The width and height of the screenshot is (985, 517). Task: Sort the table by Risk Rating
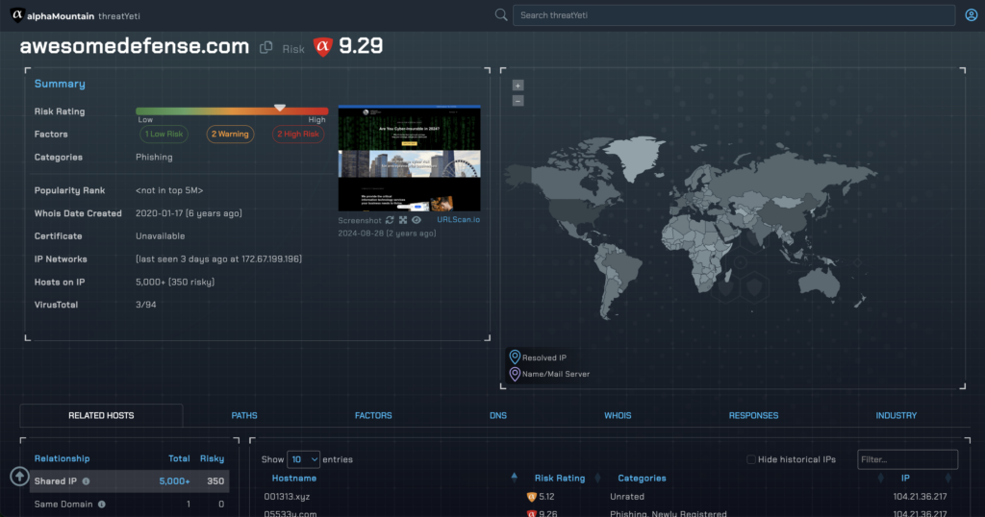pyautogui.click(x=559, y=478)
